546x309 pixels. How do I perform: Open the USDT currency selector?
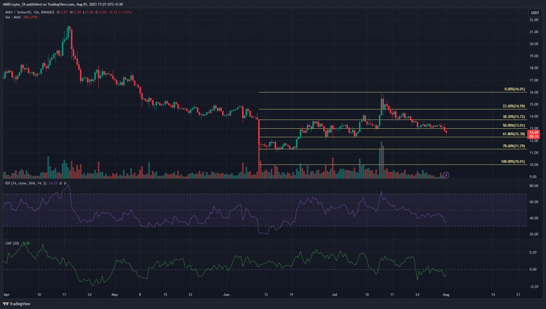tap(535, 13)
